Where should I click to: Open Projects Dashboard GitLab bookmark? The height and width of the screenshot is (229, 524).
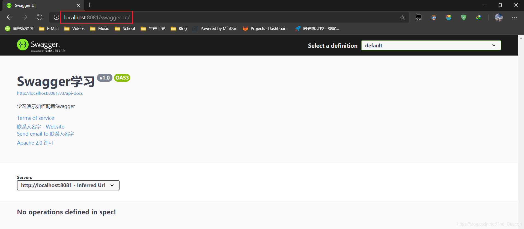tap(266, 29)
